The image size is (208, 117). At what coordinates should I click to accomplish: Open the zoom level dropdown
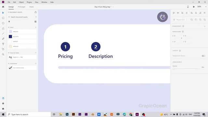[x=206, y=6]
